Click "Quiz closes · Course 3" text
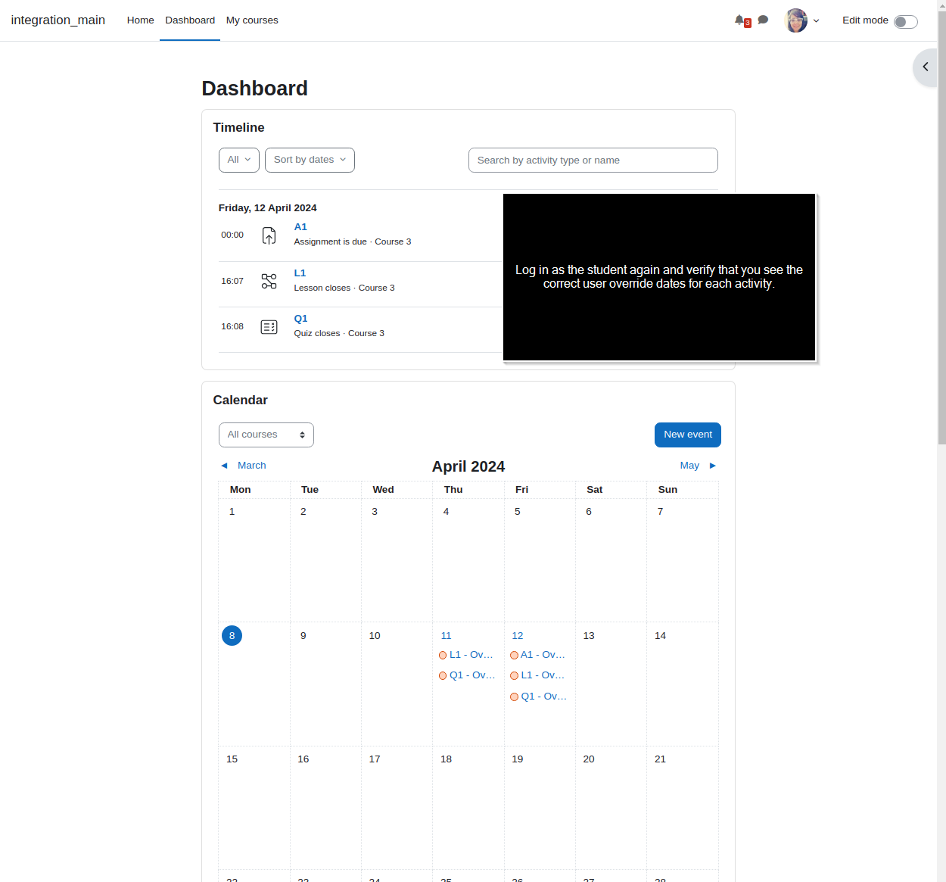The image size is (946, 882). (x=339, y=334)
